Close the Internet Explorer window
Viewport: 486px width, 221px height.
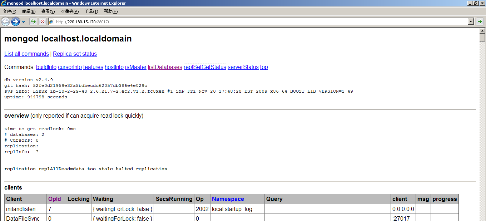pyautogui.click(x=482, y=3)
